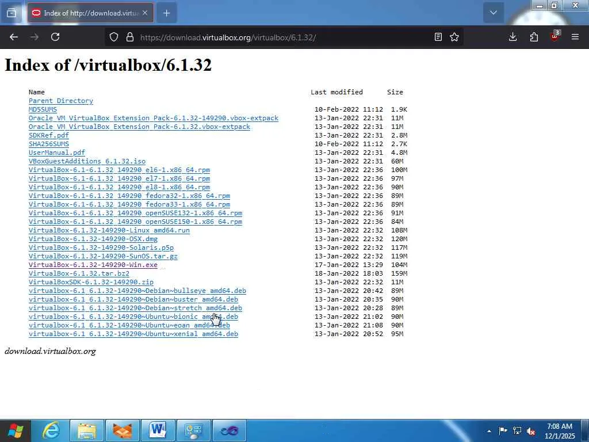589x442 pixels.
Task: Open the MD5SUMS file link
Action: coord(43,109)
